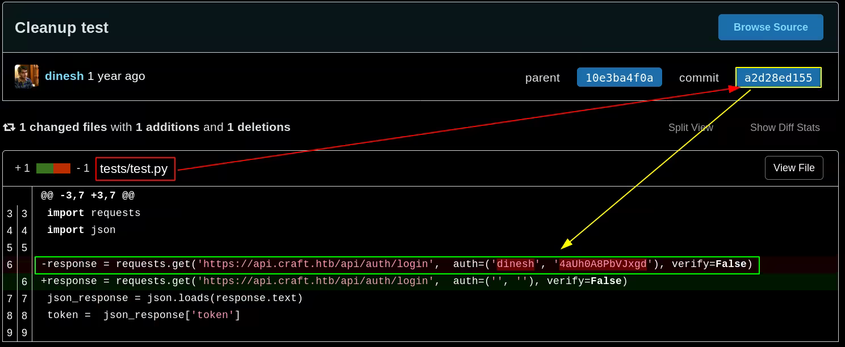Click the removed line containing the dinesh credentials
The height and width of the screenshot is (347, 845).
pyautogui.click(x=396, y=264)
